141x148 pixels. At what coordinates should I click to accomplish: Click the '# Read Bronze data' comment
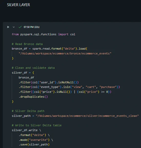pos(27,44)
